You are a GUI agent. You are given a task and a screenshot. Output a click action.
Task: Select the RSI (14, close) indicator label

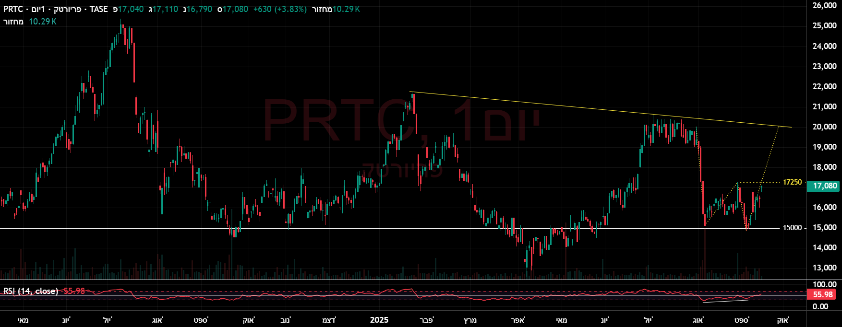pos(31,291)
